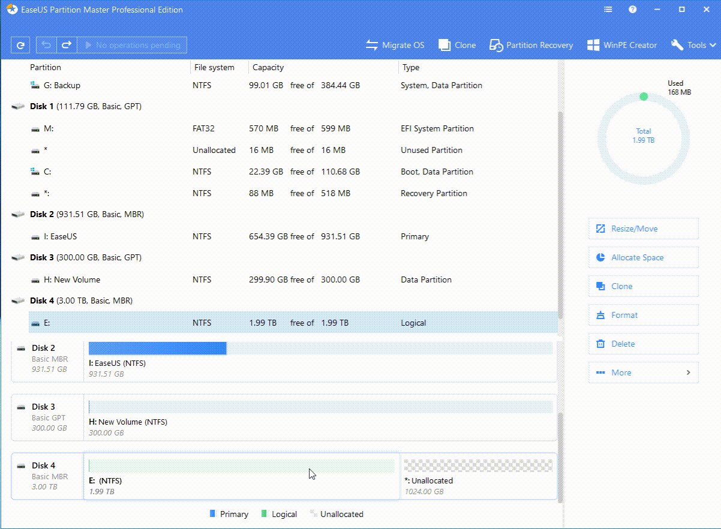Expand the Tools dropdown

point(693,45)
